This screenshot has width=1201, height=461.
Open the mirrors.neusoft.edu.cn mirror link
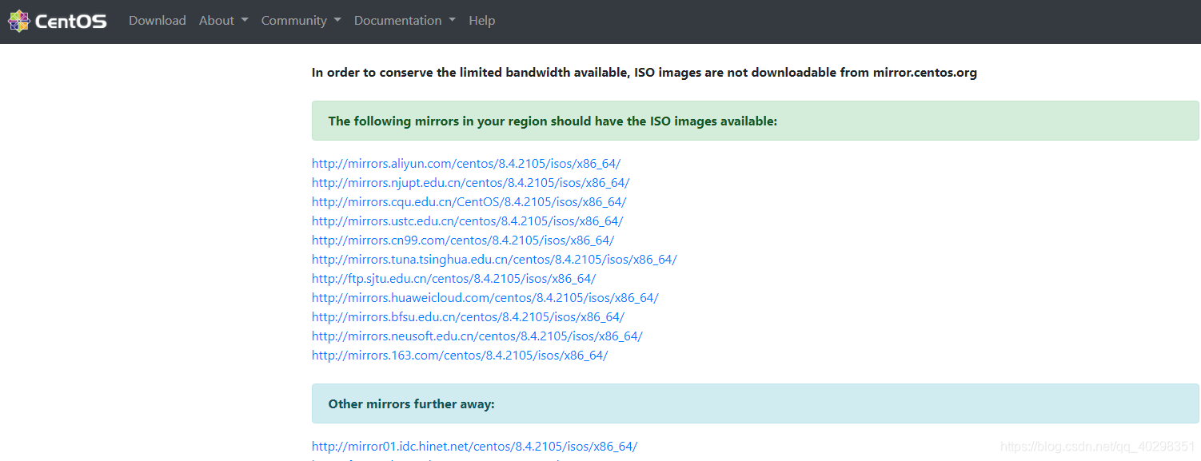pos(477,336)
